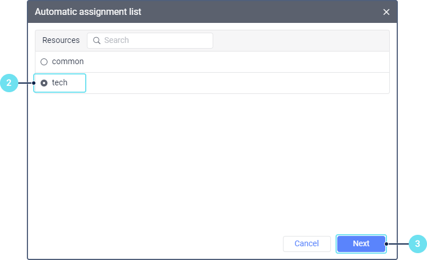Close the Automatic assignment list dialog

click(386, 12)
